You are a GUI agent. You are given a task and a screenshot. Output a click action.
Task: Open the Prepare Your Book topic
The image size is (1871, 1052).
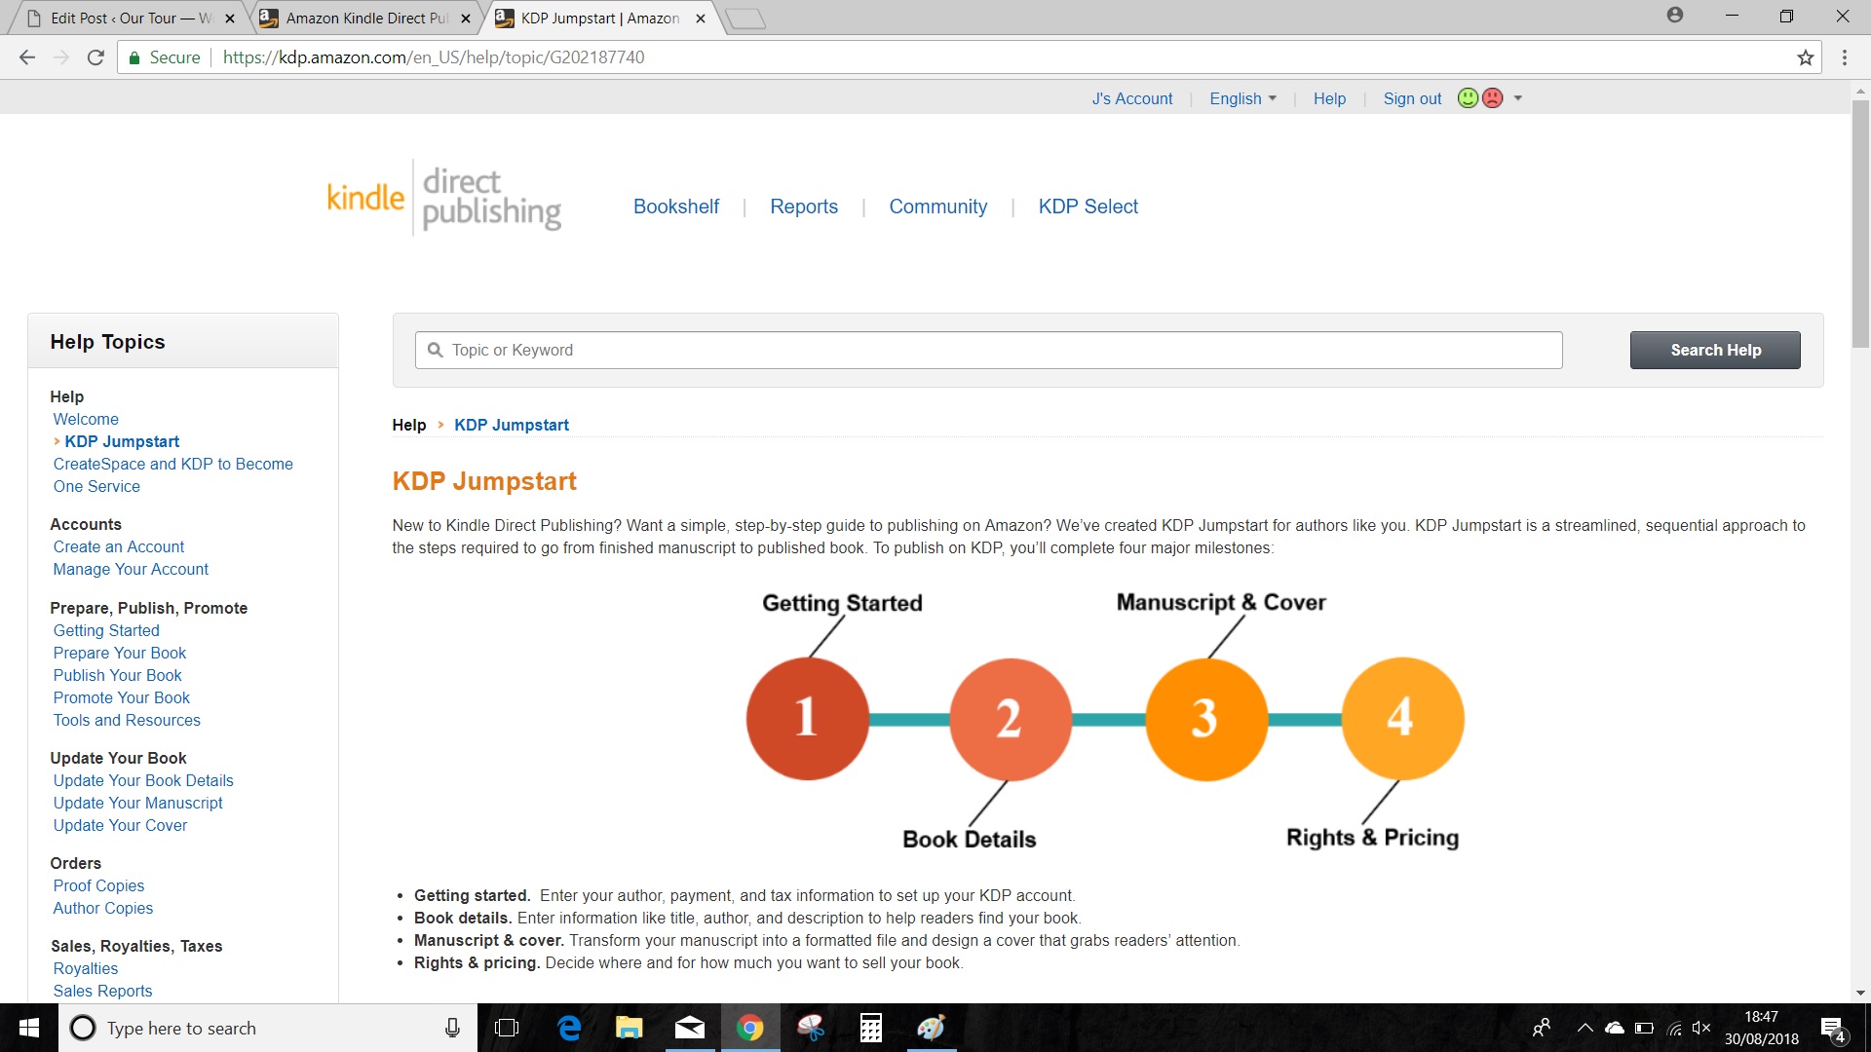point(119,653)
